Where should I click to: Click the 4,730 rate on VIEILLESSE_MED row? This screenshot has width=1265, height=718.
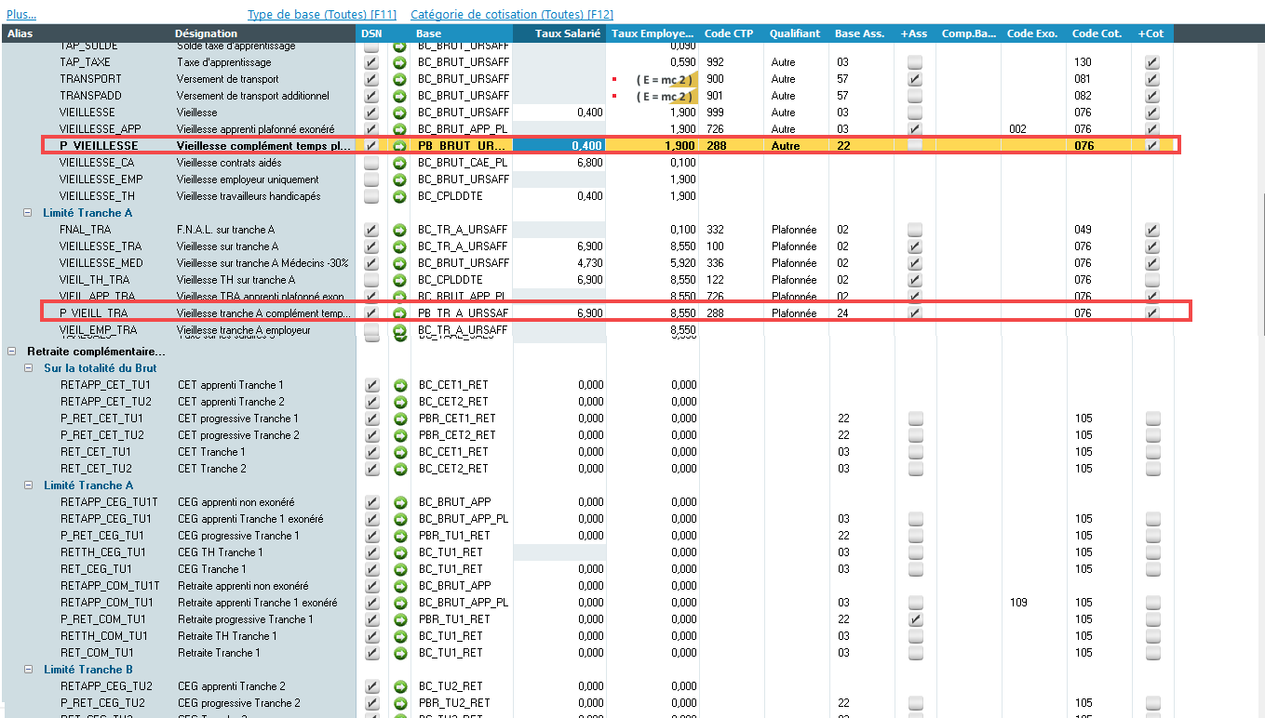click(x=559, y=263)
